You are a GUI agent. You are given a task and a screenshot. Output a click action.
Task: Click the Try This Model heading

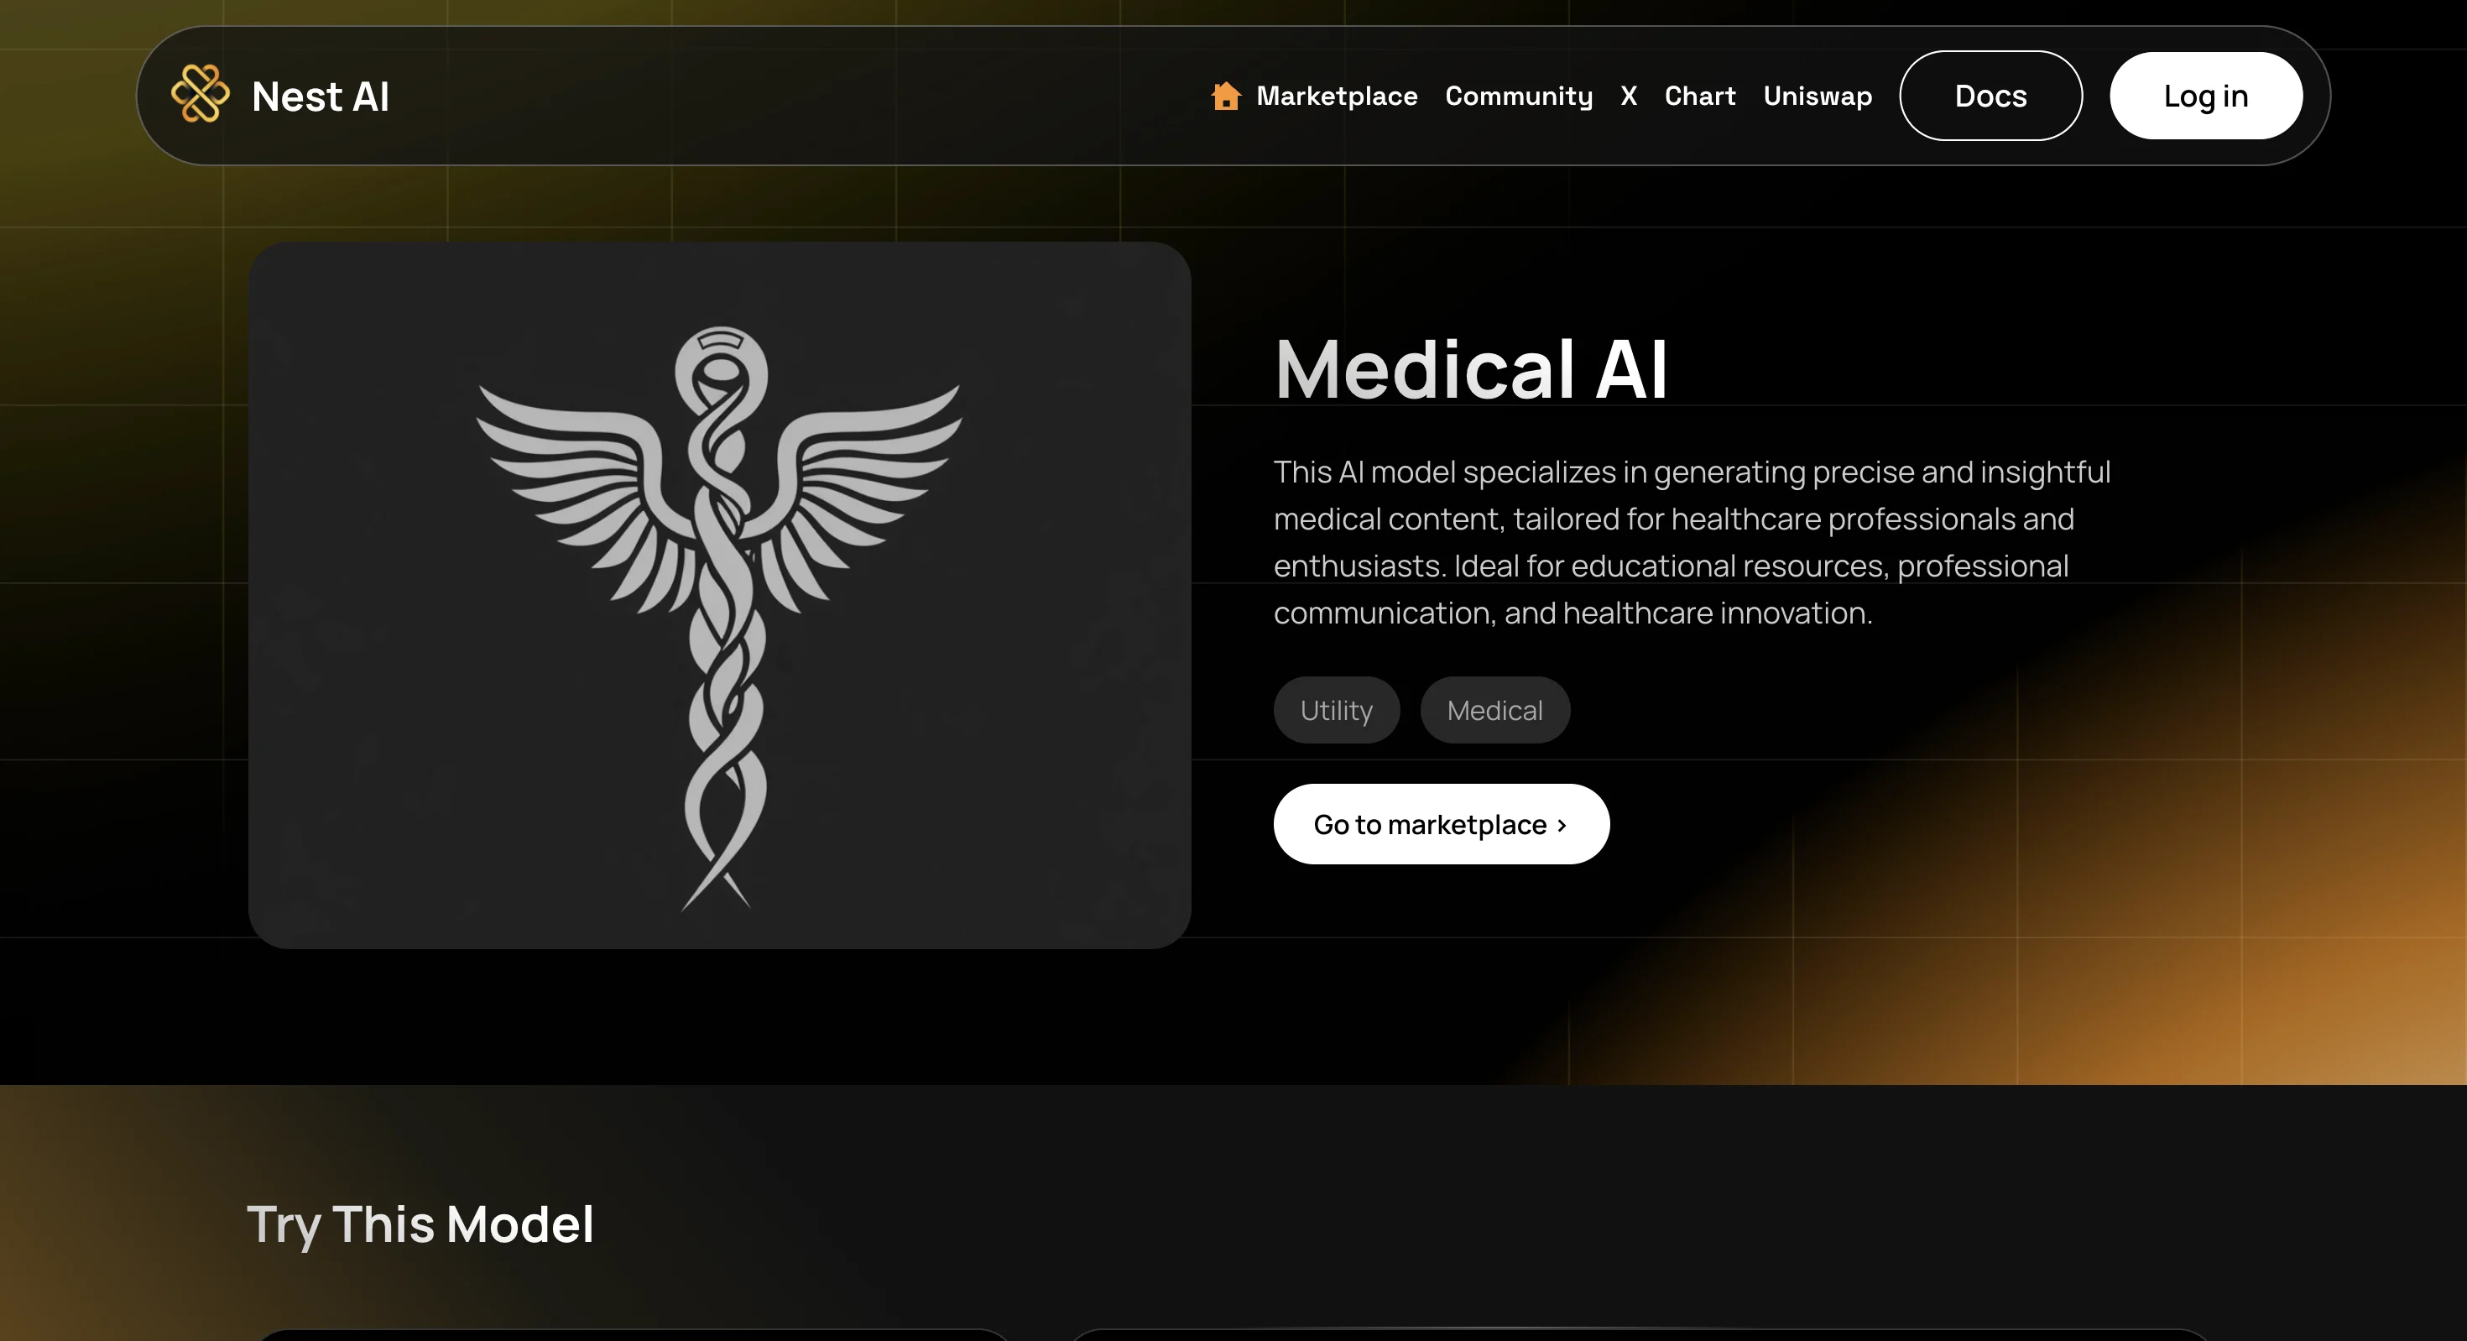[420, 1224]
